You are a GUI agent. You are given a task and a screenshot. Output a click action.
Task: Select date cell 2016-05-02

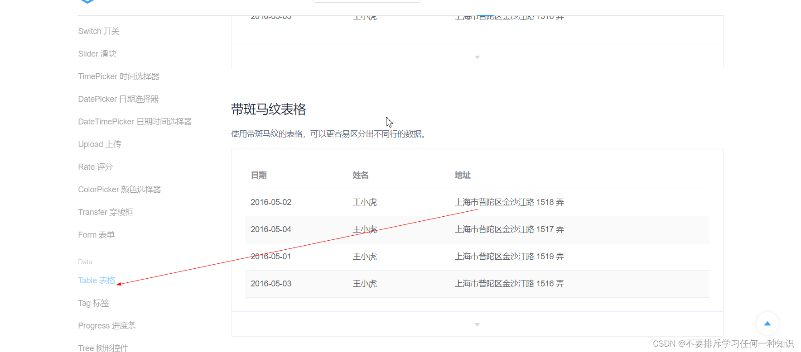(271, 202)
